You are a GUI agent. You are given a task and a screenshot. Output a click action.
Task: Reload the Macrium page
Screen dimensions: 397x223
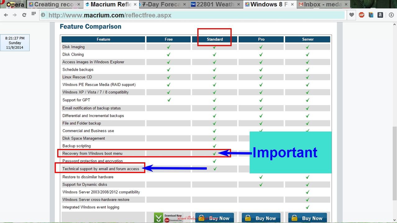click(24, 15)
